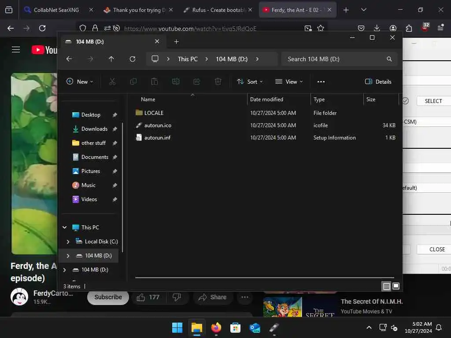Reload the Firefox page
451x338 pixels.
[42, 28]
